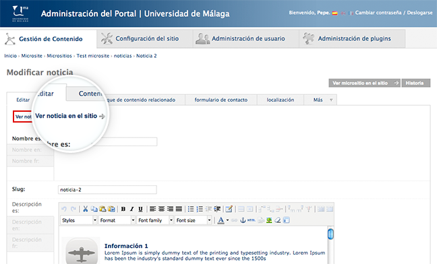Switch language via the British flag
Viewport: 437px width, 264px height.
point(343,13)
